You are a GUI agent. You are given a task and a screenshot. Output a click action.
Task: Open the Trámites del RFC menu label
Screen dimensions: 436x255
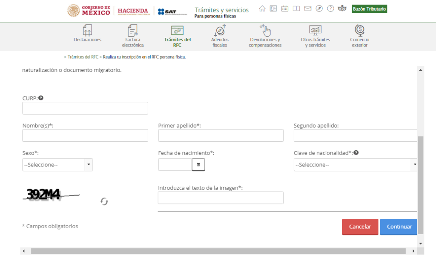pos(177,42)
